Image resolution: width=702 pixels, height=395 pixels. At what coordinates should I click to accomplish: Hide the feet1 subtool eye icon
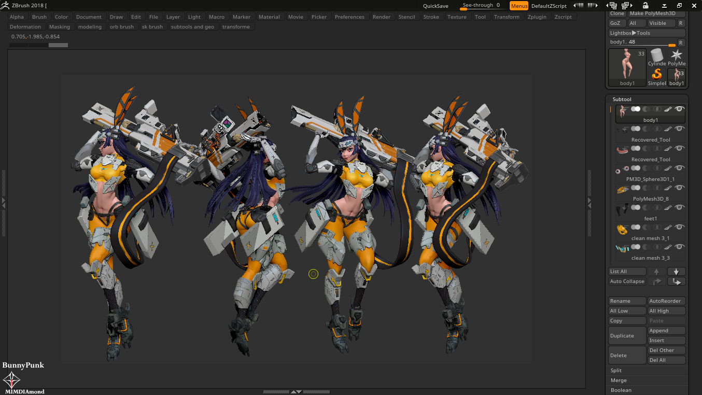[x=680, y=207]
